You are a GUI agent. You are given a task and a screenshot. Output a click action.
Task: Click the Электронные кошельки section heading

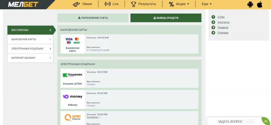coord(78,64)
